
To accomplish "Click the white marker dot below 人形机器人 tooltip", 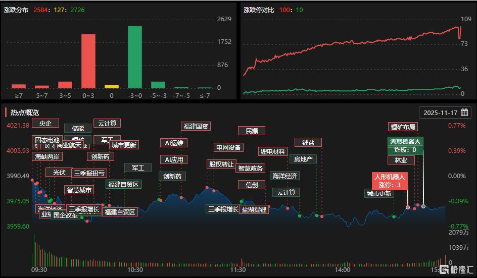I will 408,207.
